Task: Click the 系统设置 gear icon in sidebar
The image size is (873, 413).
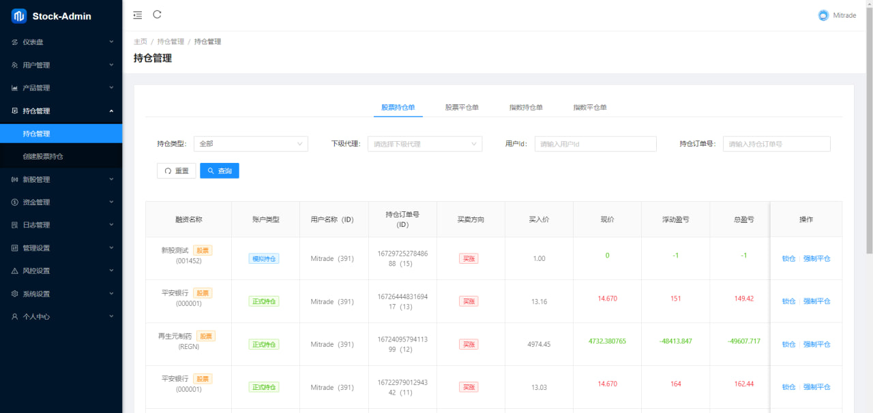Action: pyautogui.click(x=15, y=294)
